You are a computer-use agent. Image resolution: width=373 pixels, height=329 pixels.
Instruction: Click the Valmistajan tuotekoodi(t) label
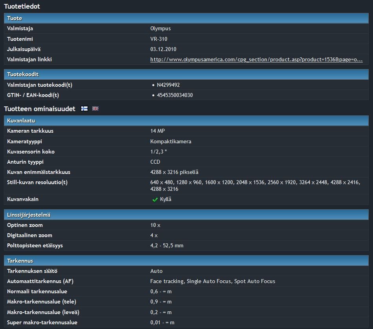point(40,85)
